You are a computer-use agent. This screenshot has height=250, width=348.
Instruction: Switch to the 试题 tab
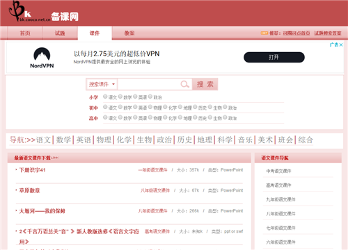tap(60, 33)
